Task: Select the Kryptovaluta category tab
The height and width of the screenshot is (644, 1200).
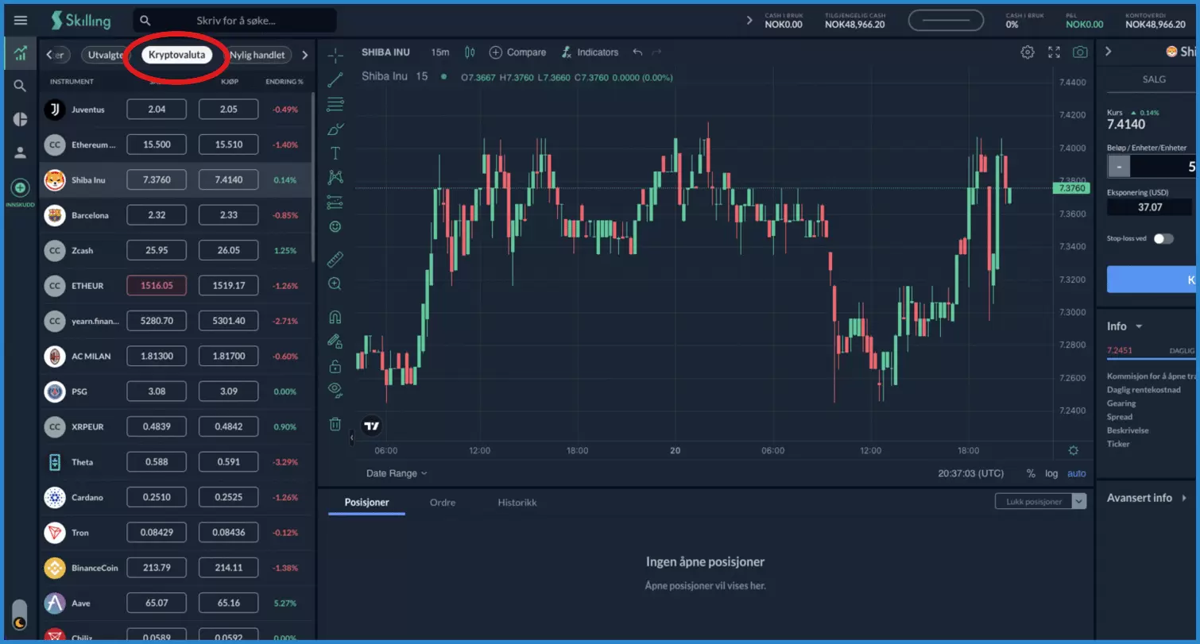Action: [x=177, y=55]
